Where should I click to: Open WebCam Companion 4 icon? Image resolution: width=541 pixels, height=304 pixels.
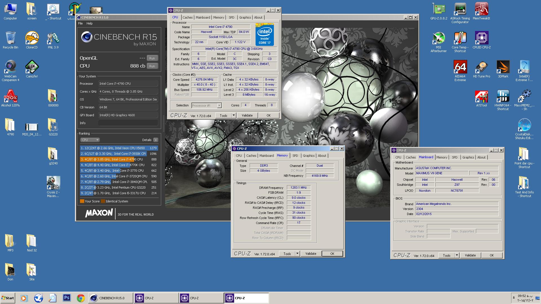click(x=10, y=71)
